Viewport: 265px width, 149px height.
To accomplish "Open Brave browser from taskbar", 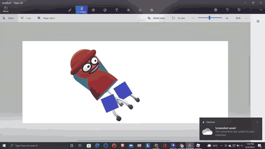I will [123, 145].
